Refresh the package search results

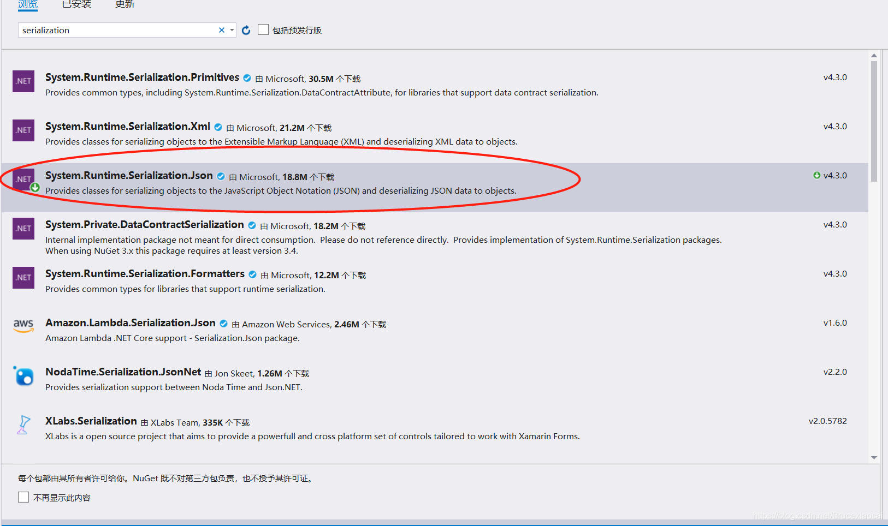[246, 30]
